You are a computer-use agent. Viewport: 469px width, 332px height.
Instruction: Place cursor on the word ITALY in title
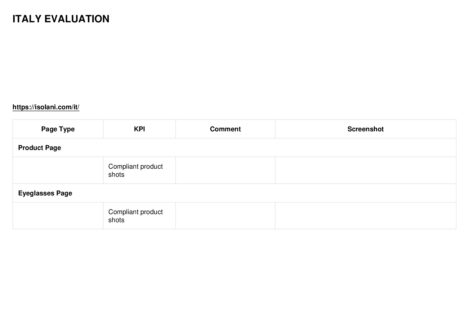(27, 19)
